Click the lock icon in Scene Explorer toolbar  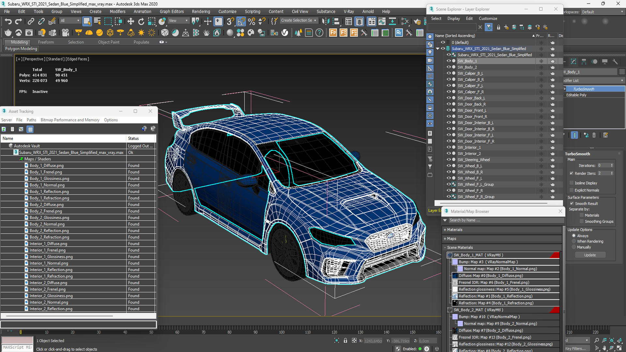(x=498, y=27)
